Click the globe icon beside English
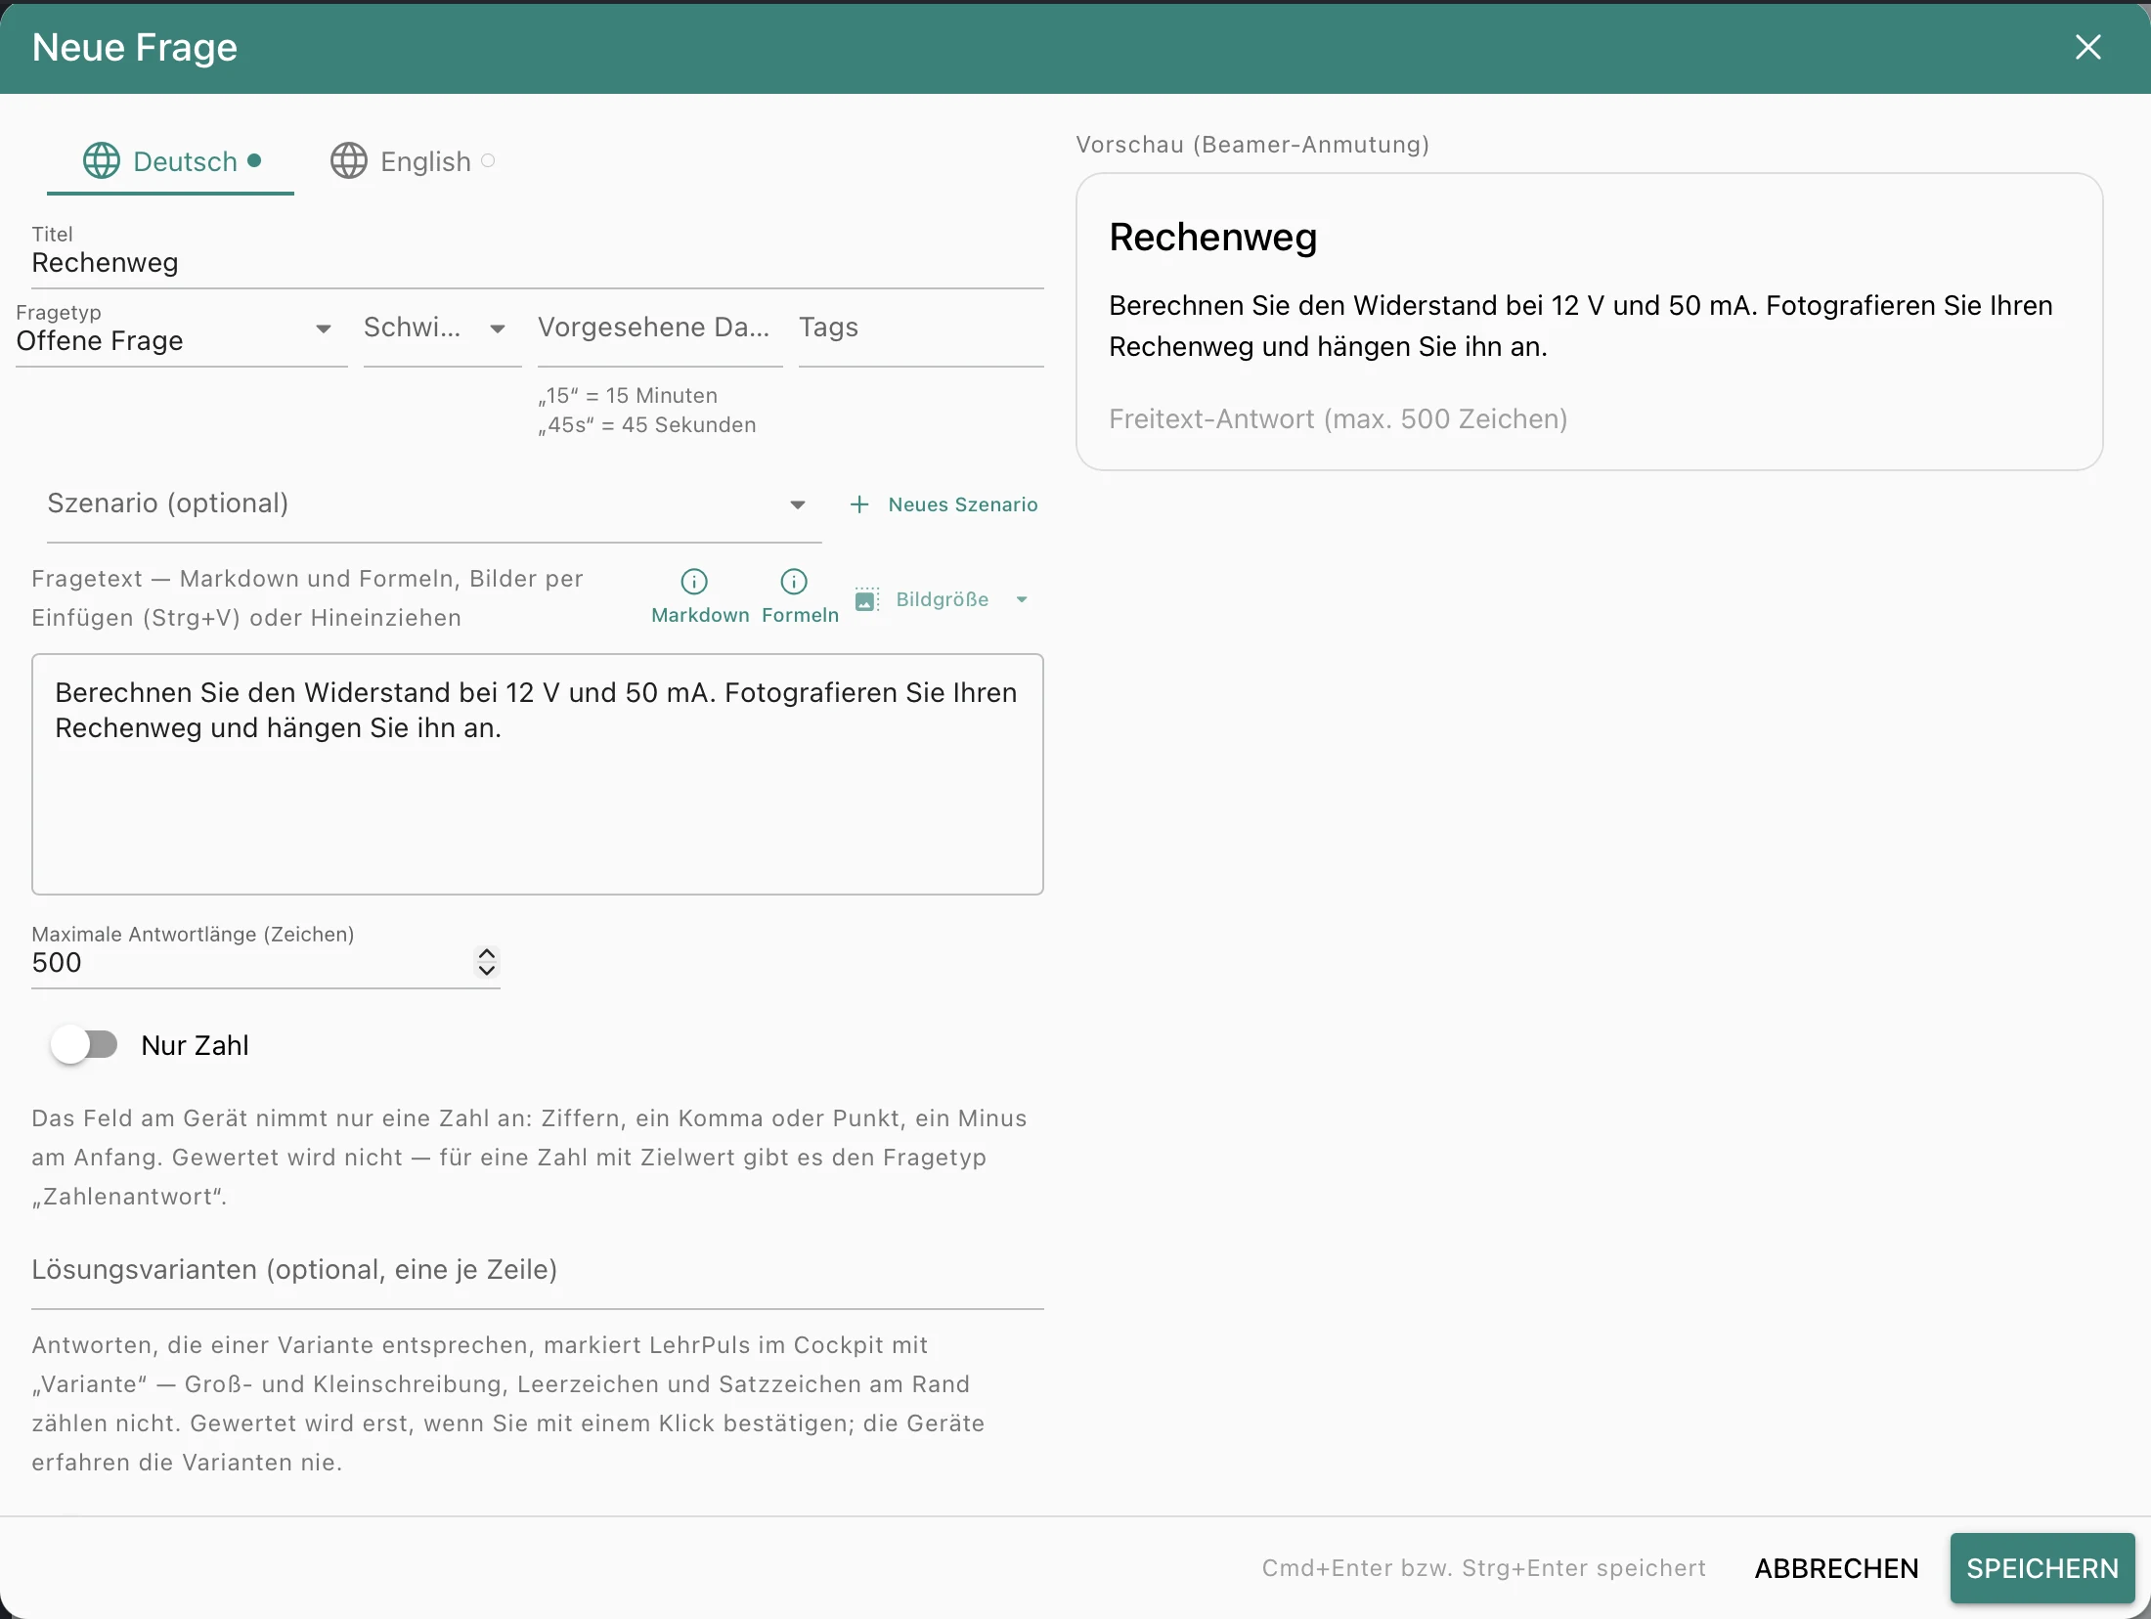 [349, 160]
